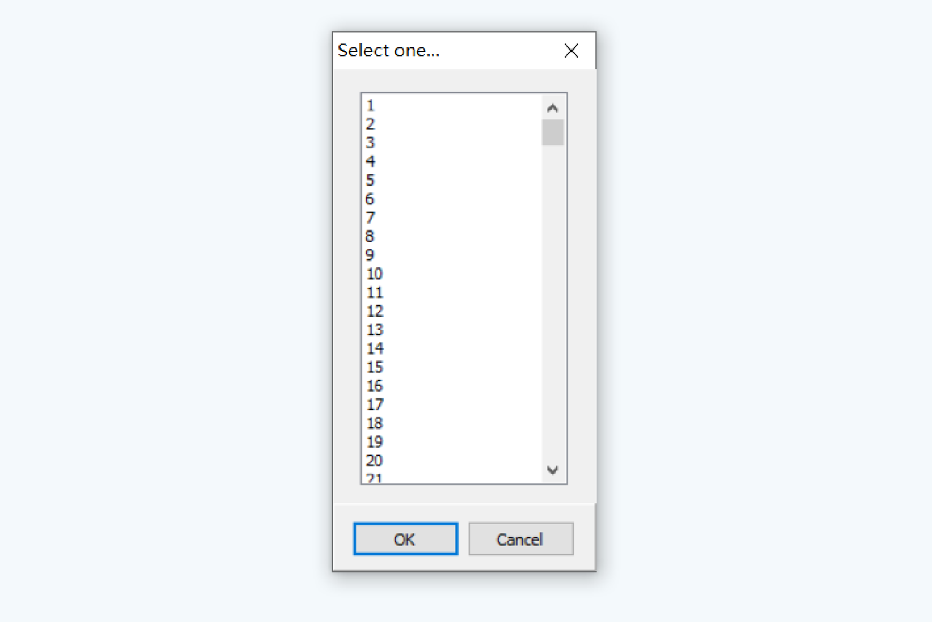Select item 14 in the list
This screenshot has width=932, height=622.
[452, 348]
